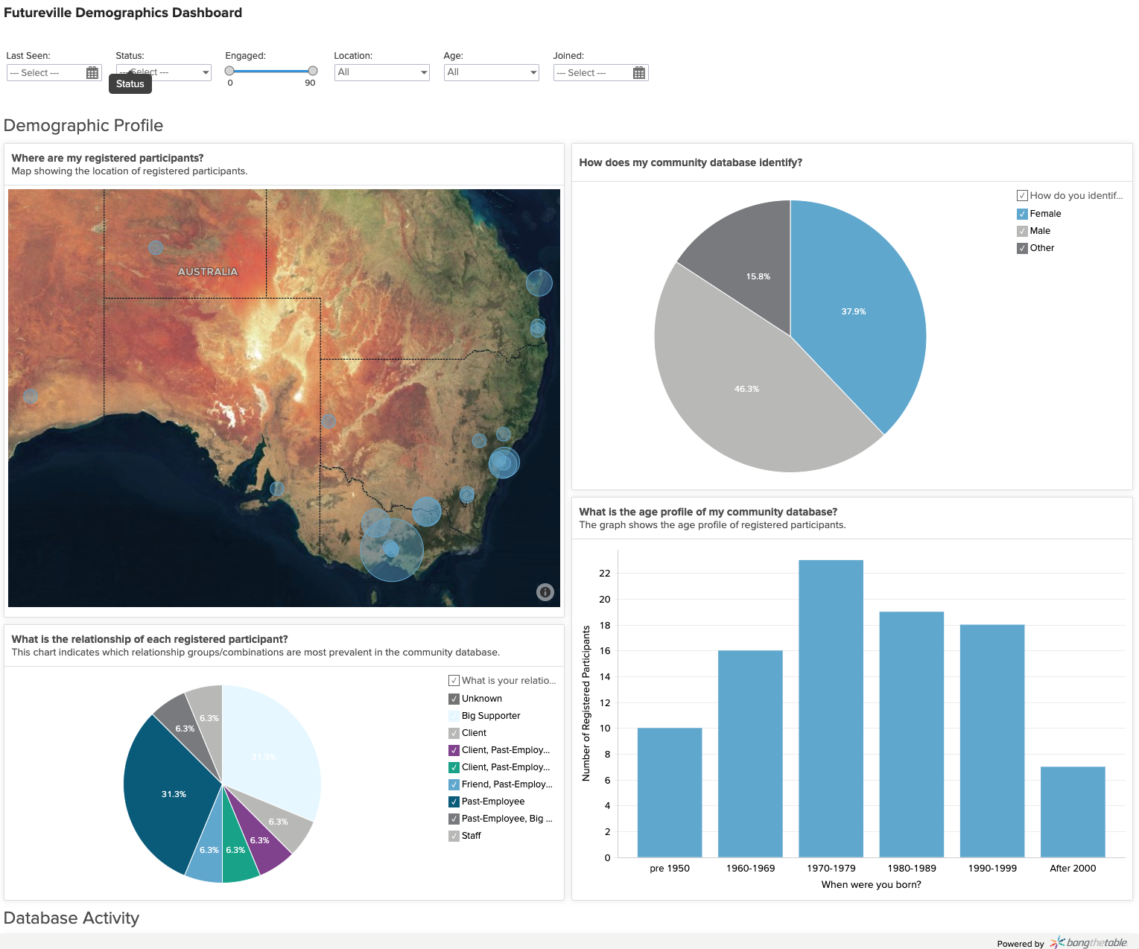Toggle the Big Supporter legend checkbox
This screenshot has width=1139, height=949.
[x=454, y=716]
